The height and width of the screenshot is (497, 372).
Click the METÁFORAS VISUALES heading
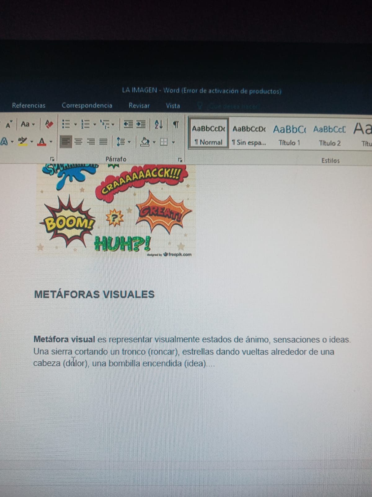[94, 294]
